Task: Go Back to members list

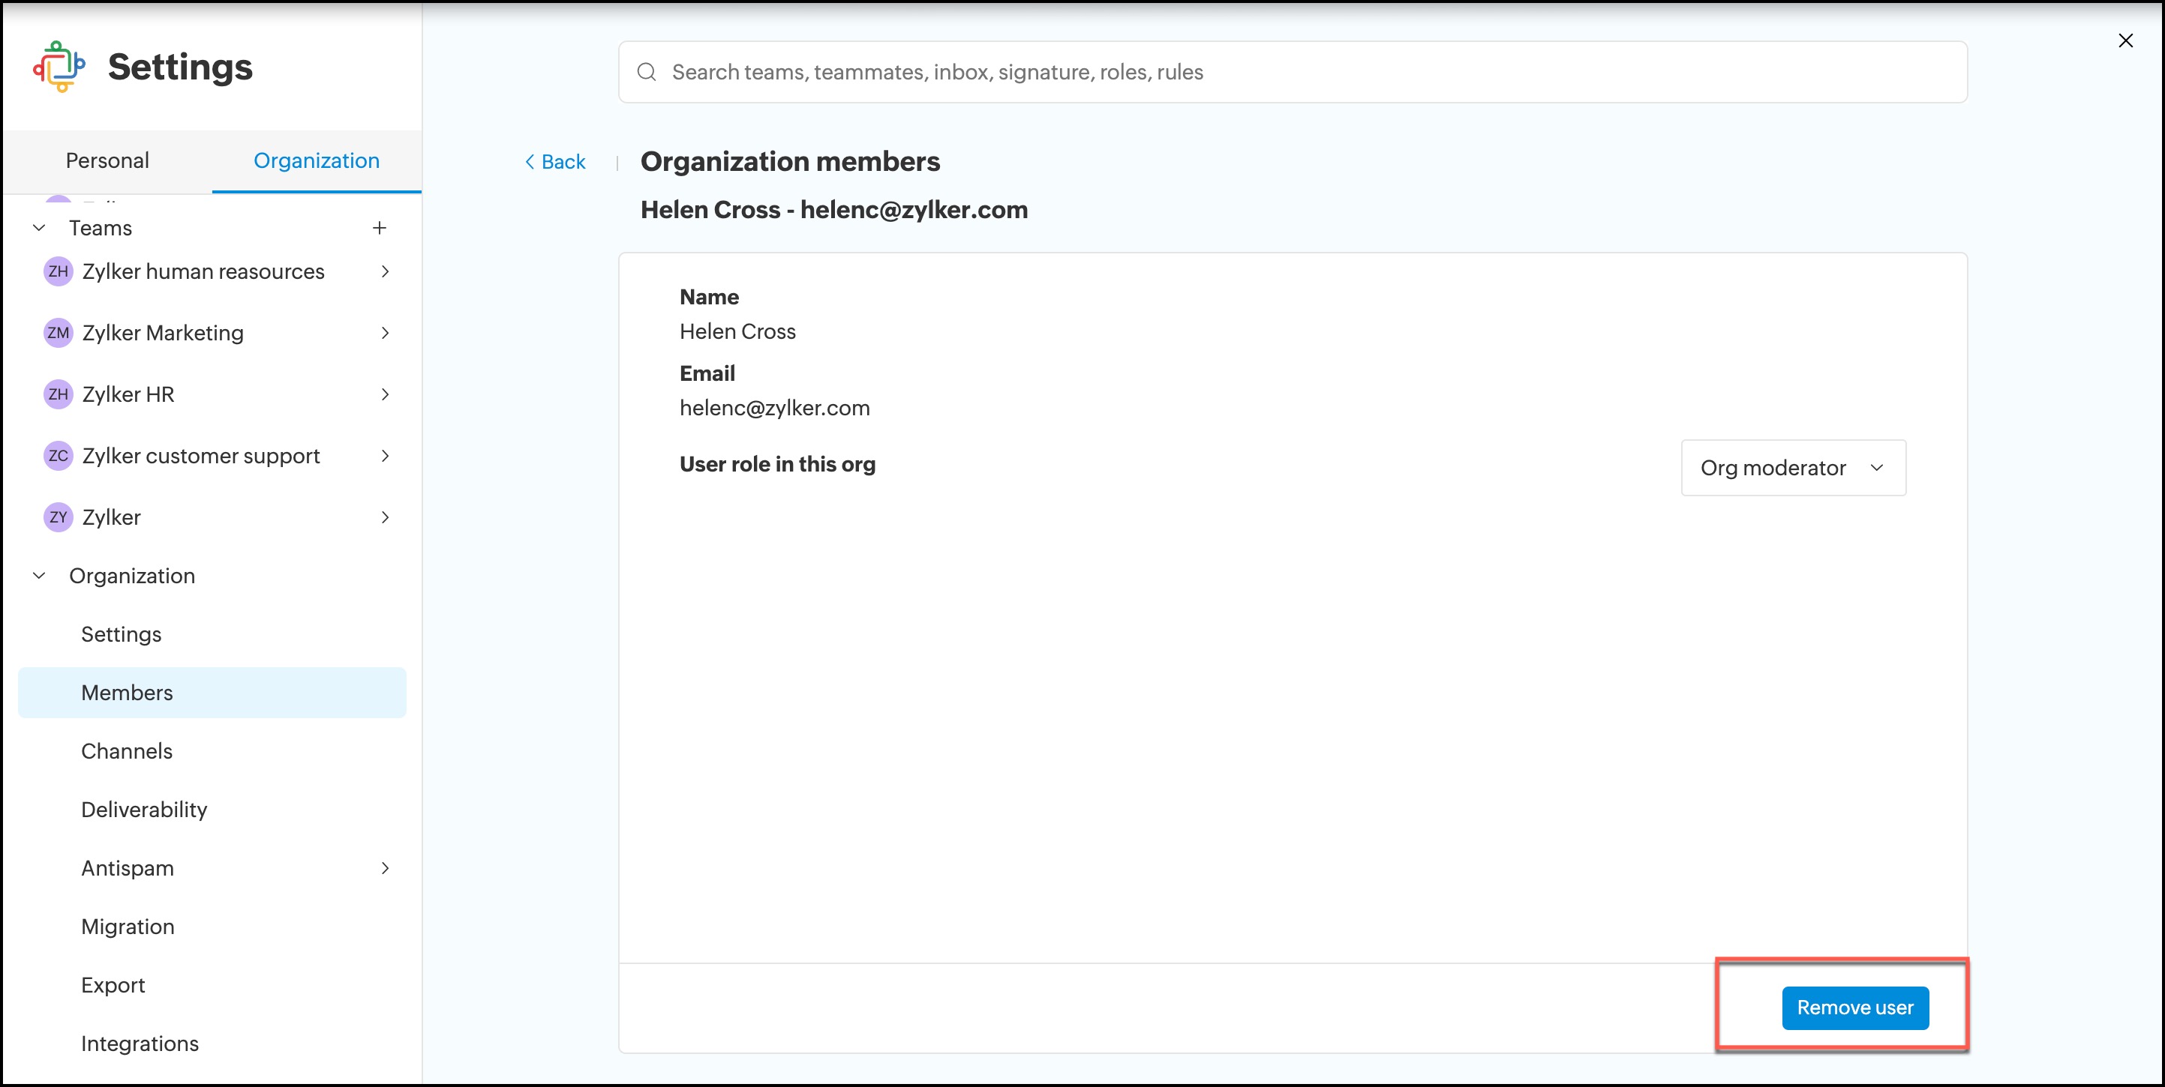Action: click(554, 161)
